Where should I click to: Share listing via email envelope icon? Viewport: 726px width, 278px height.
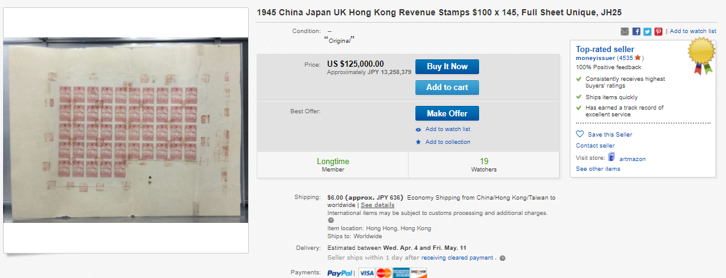625,31
